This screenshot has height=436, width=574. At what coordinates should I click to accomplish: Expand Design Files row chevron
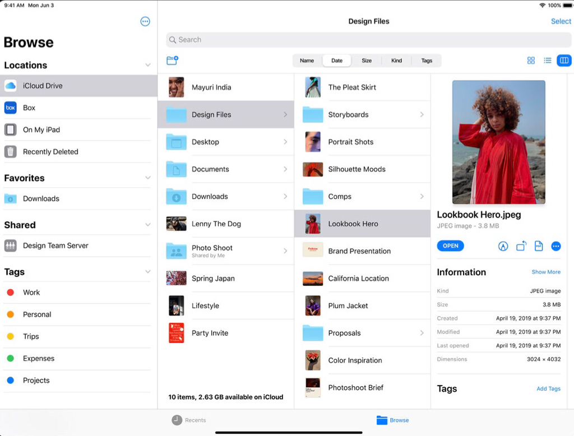285,114
